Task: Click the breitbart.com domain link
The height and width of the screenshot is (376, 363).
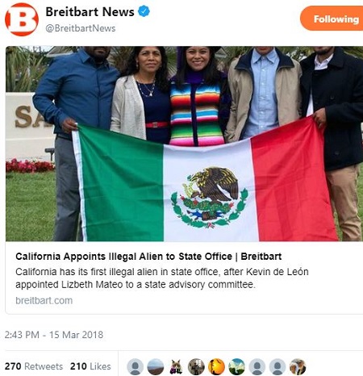Action: pyautogui.click(x=44, y=300)
